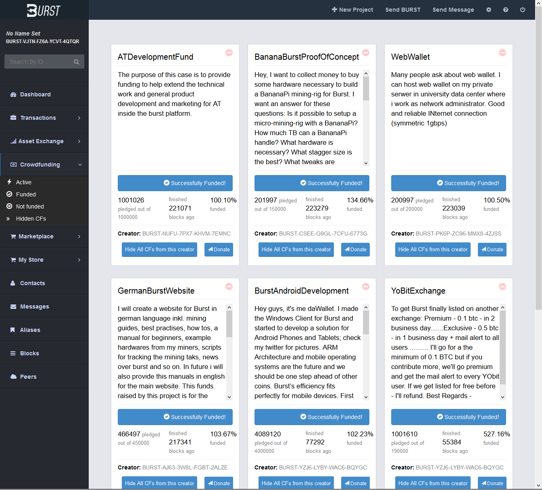Hide all CFs from WebWallet creator
542x490 pixels.
[x=433, y=250]
